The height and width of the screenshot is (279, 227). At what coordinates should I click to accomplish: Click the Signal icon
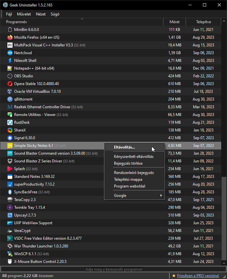10,138
